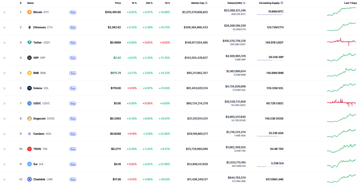Click the Solana coin logo
Image resolution: width=362 pixels, height=186 pixels.
[29, 88]
